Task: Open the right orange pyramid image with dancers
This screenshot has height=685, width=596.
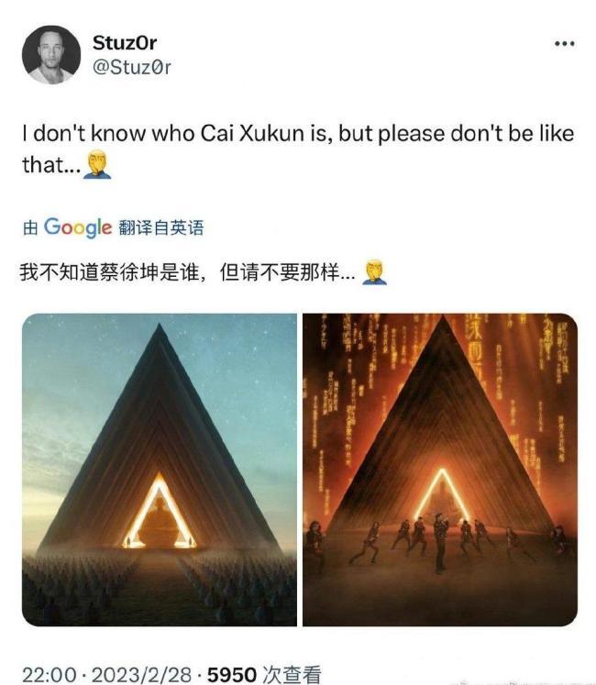Action: coord(440,470)
